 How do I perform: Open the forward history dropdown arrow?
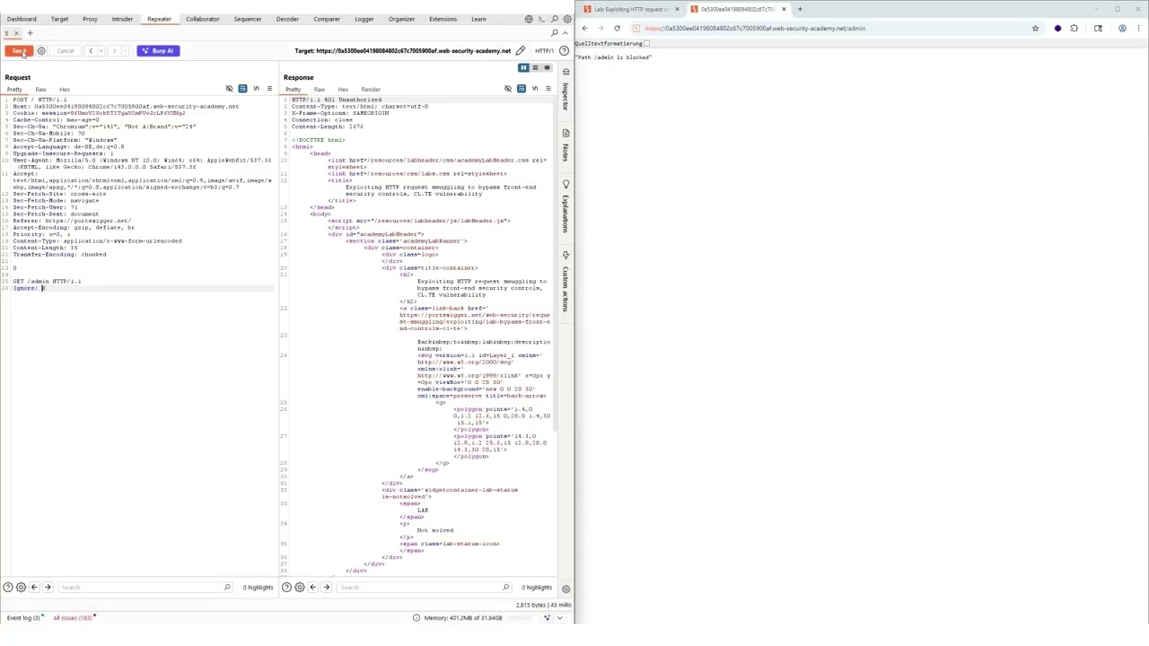(x=123, y=51)
